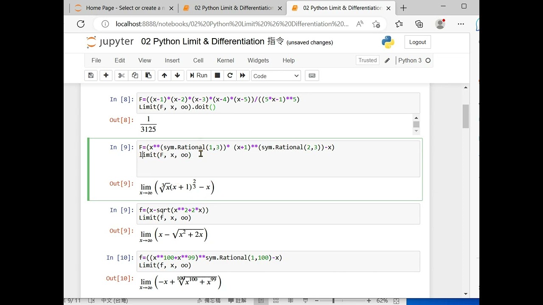Copy selected cells using the toolbar icon
Viewport: 543px width, 305px height.
tap(135, 75)
